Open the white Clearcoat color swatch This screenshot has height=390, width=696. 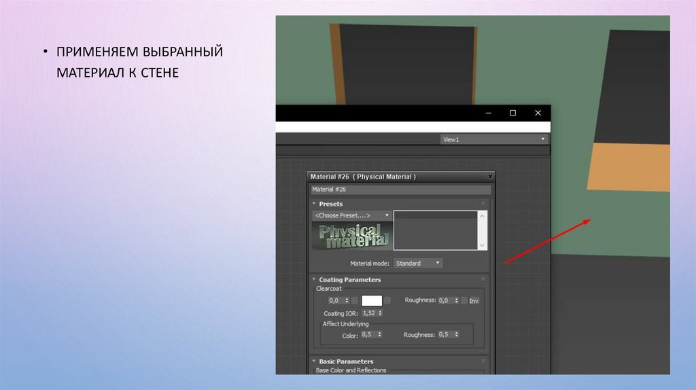372,301
